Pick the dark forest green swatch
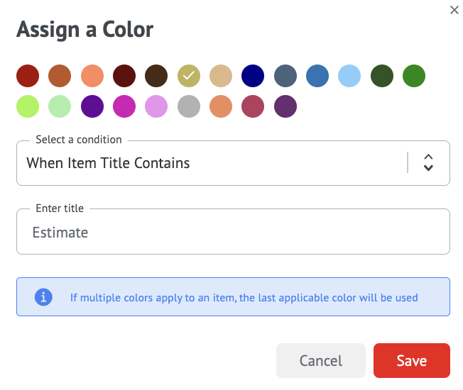 pos(381,75)
